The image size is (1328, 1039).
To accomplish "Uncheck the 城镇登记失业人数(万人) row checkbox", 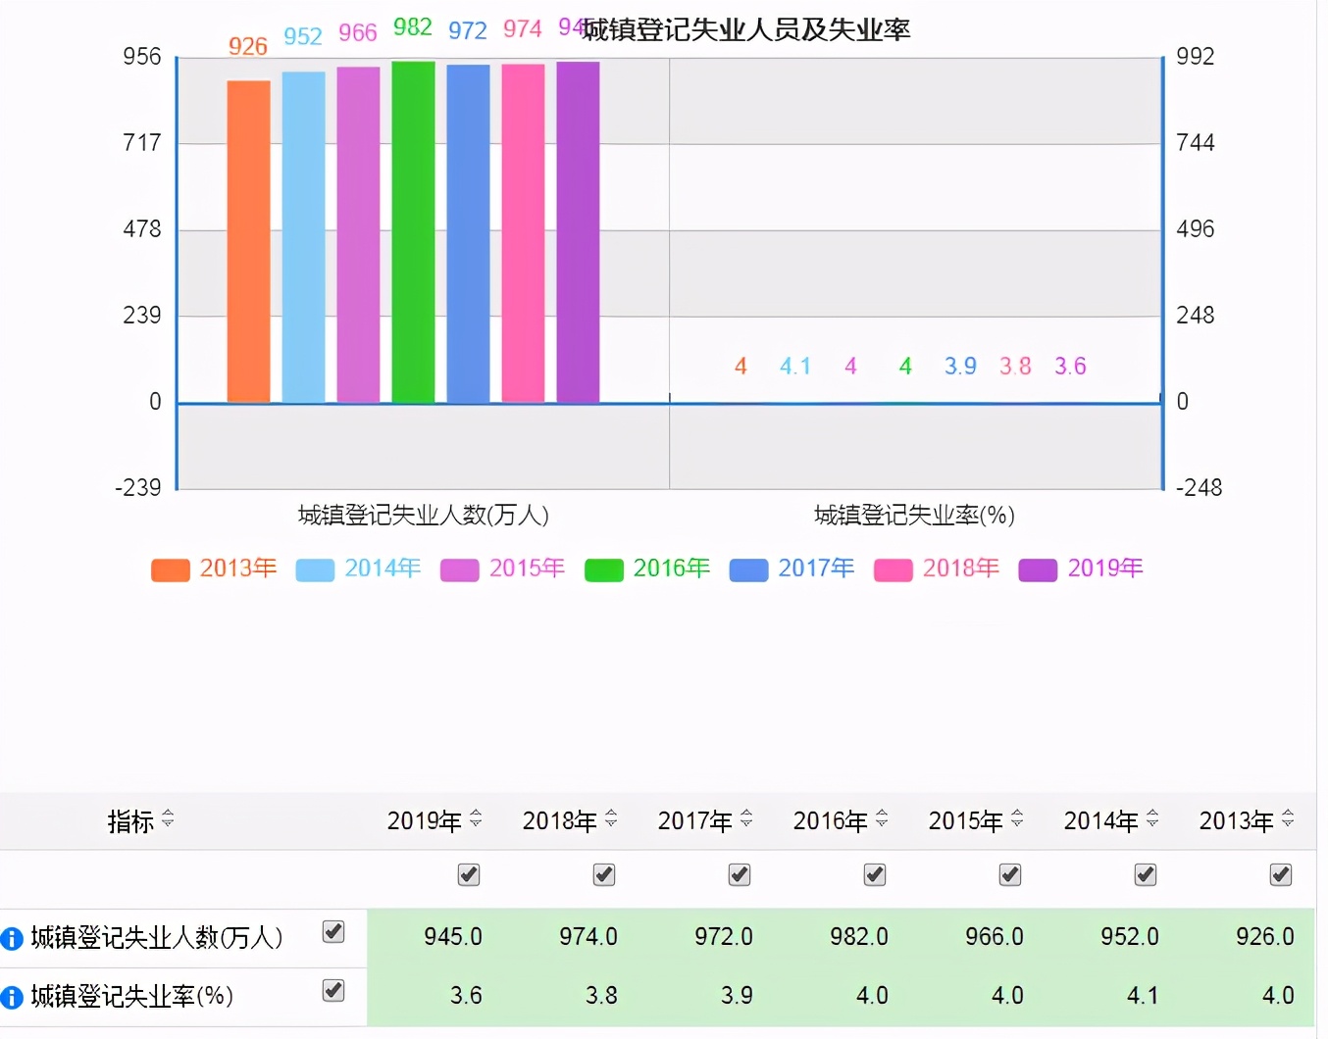I will [333, 931].
